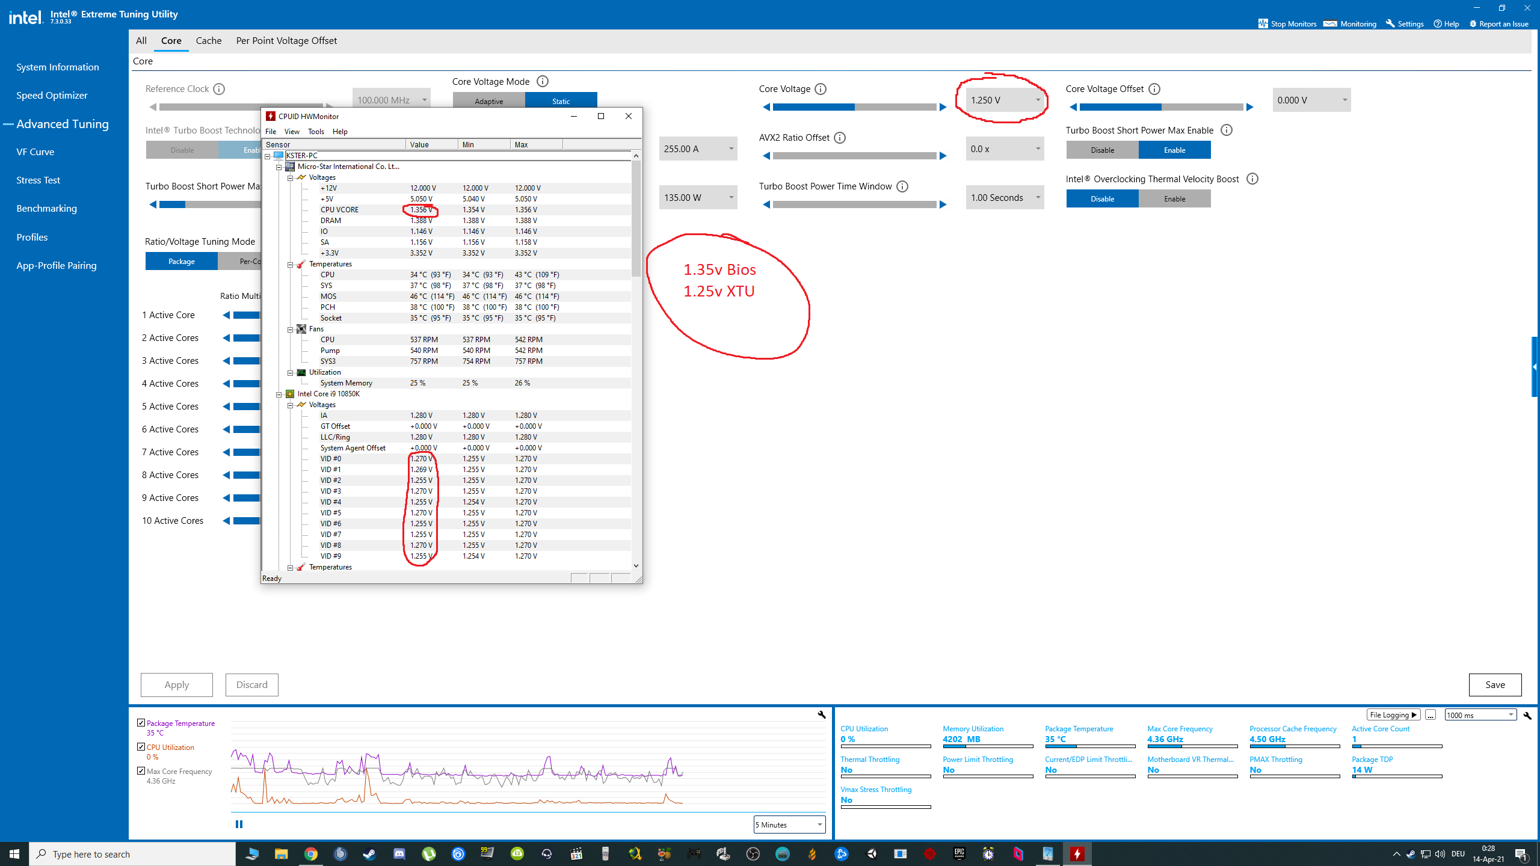The height and width of the screenshot is (866, 1540).
Task: Click the Core Voltage Mode info icon
Action: 543,81
